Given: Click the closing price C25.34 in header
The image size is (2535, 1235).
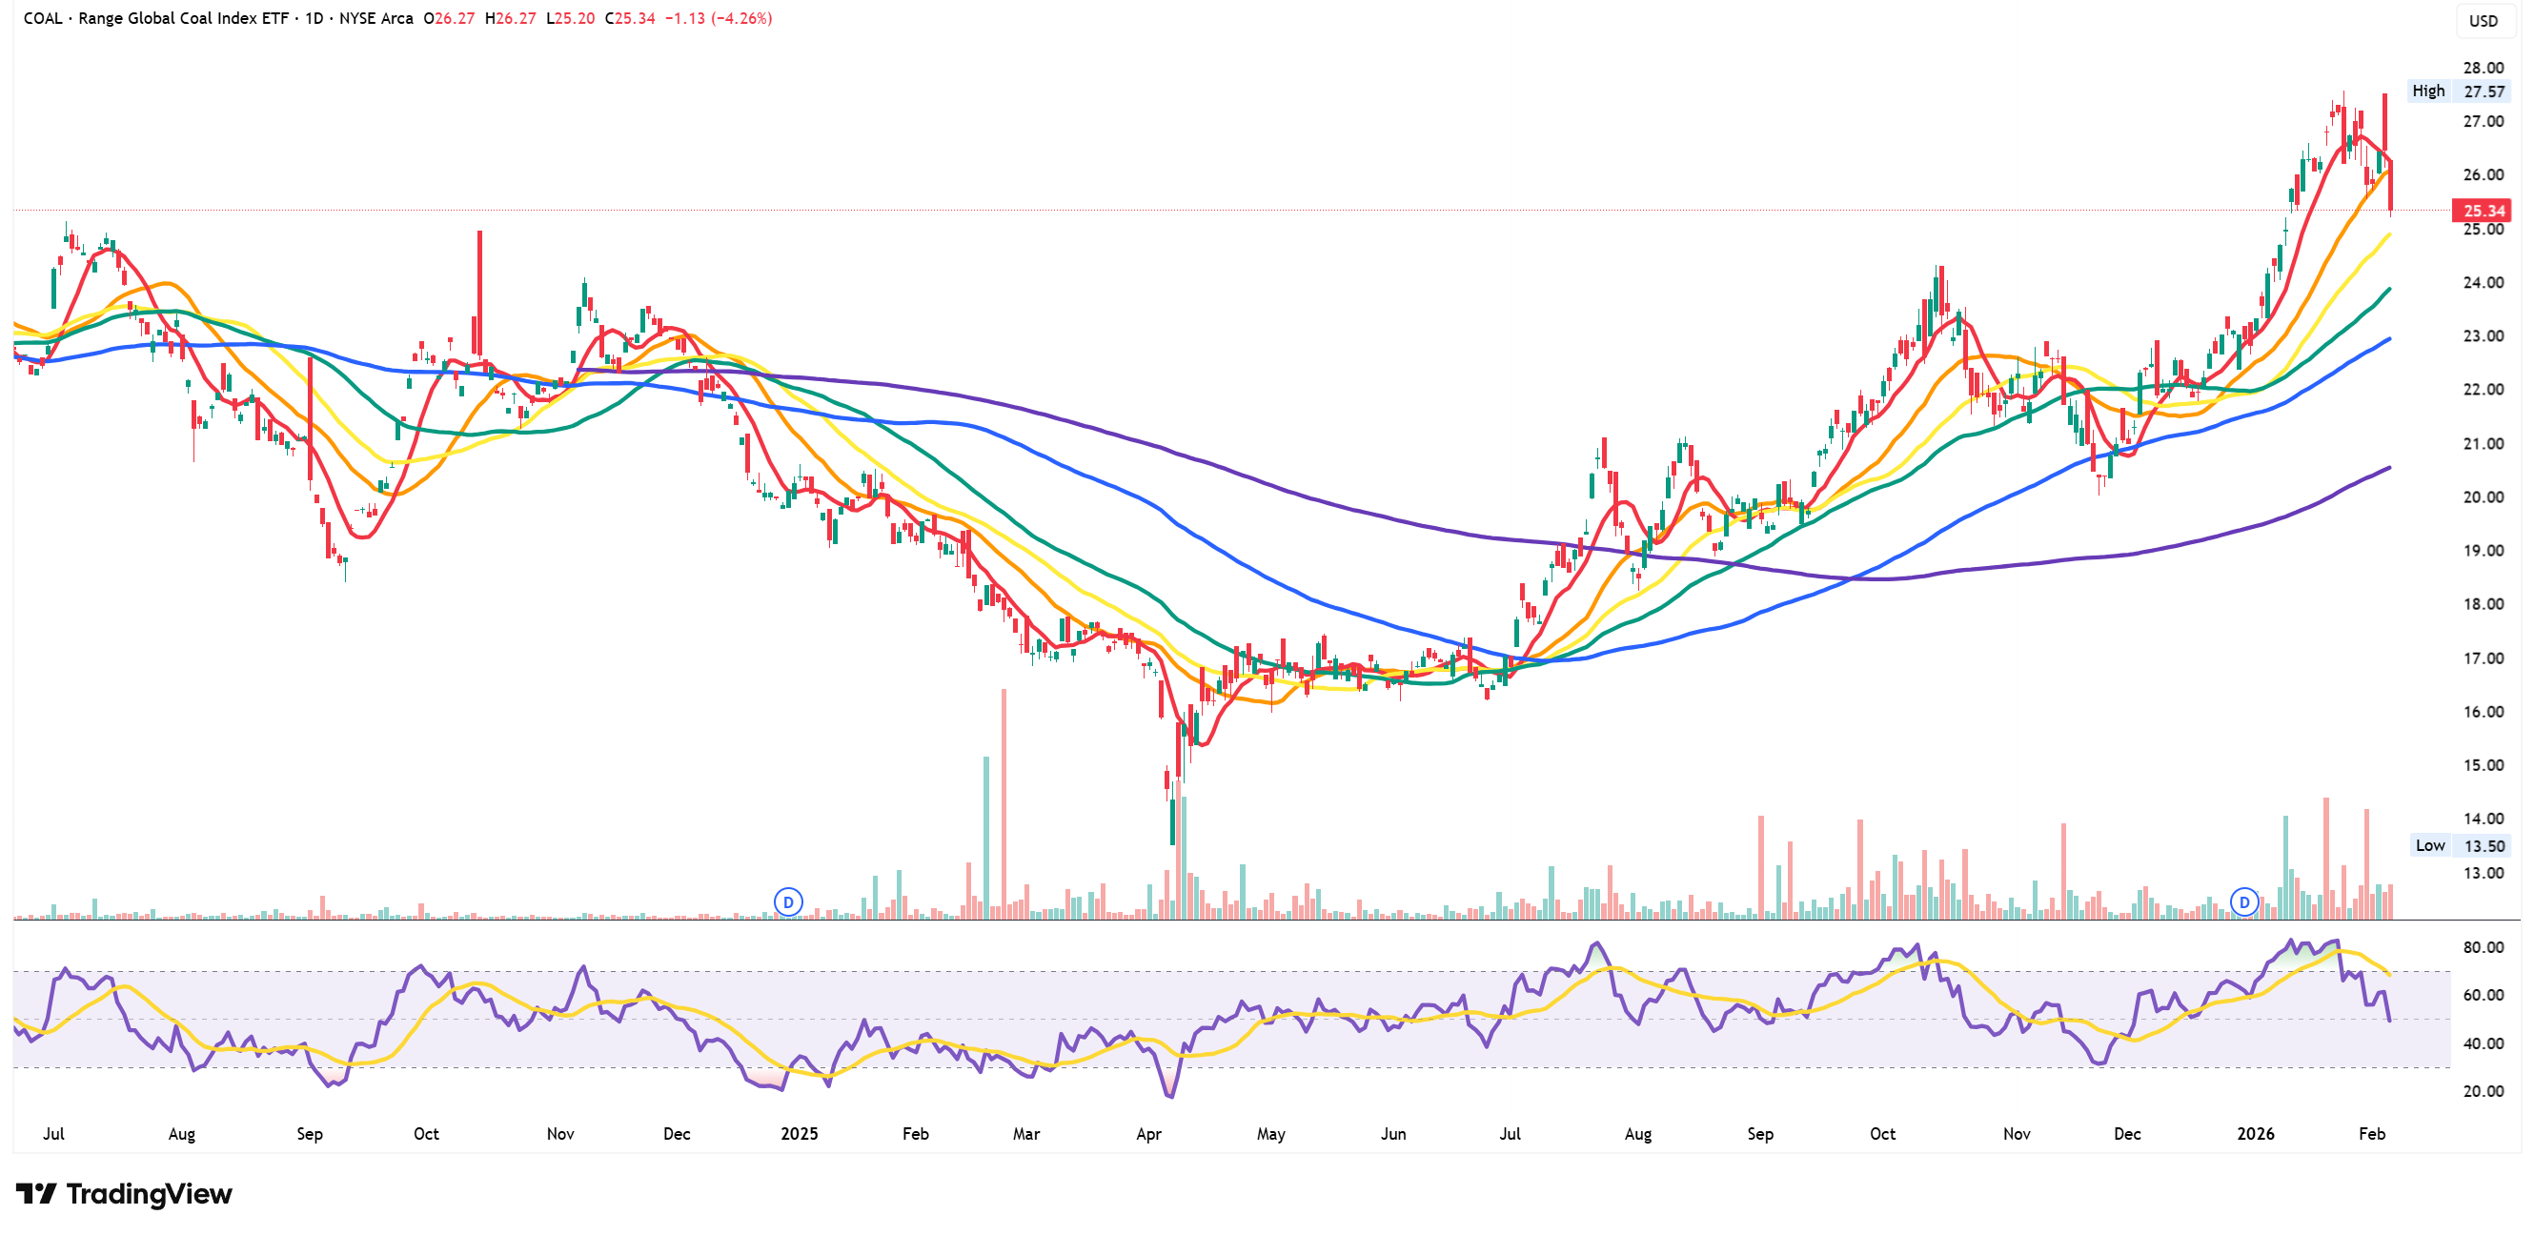Looking at the screenshot, I should (630, 18).
